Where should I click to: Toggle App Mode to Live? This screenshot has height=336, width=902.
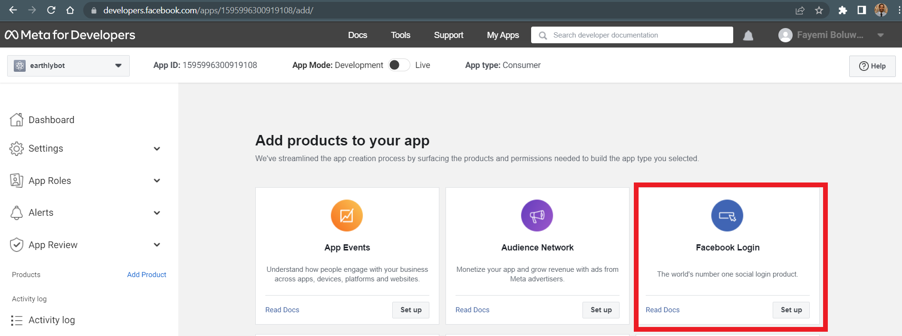click(399, 65)
